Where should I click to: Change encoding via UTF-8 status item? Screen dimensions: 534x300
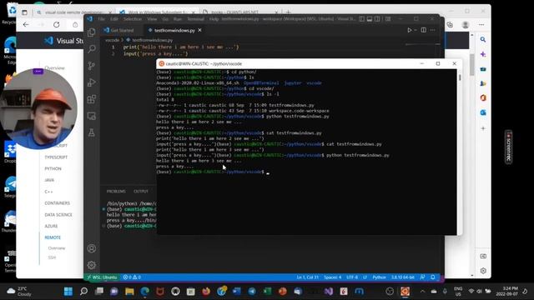coord(352,277)
